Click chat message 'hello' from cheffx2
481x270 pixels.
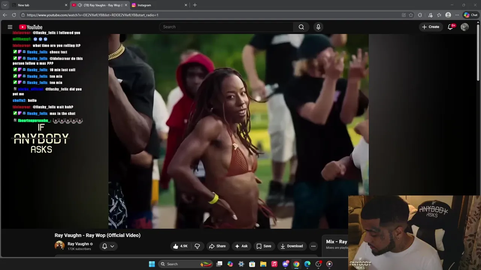pyautogui.click(x=32, y=100)
